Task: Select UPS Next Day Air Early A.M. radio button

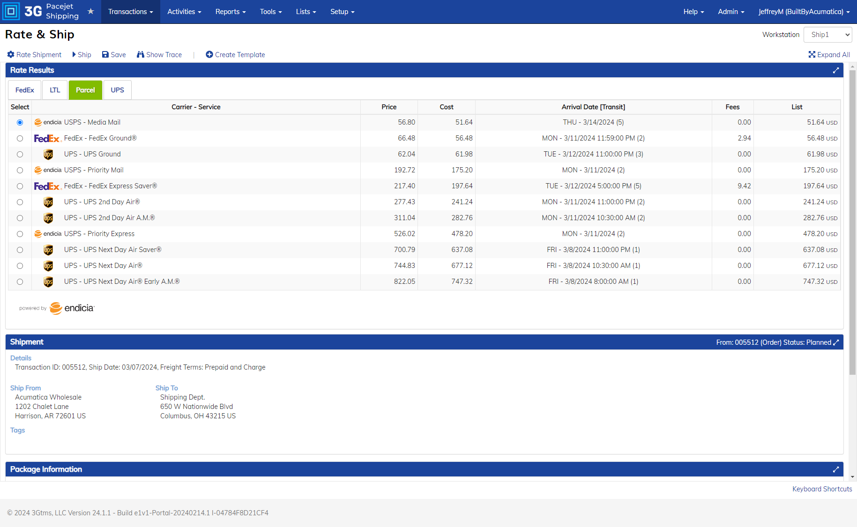Action: pos(20,282)
